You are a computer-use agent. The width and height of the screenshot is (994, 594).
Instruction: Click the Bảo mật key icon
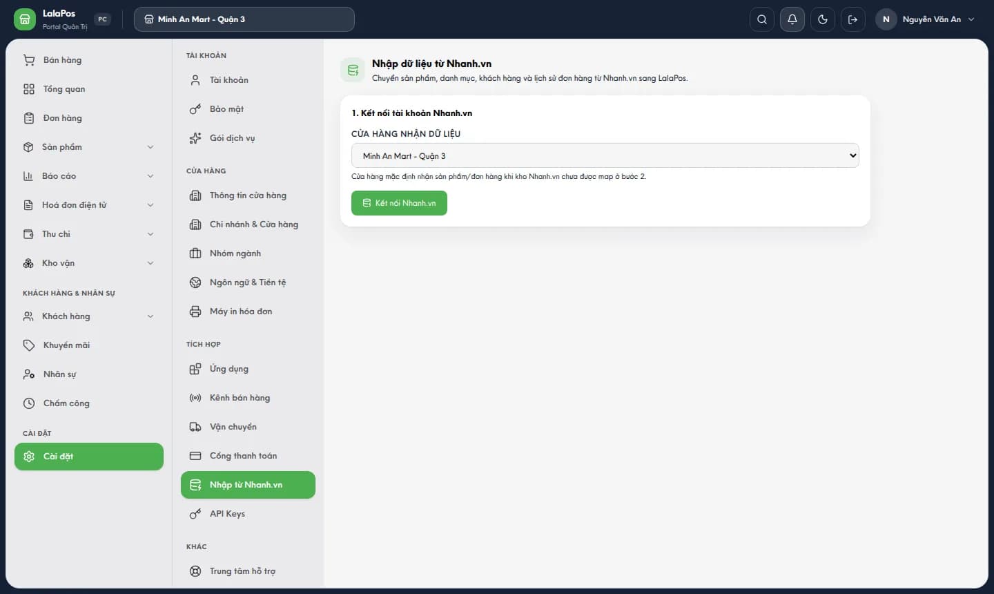coord(195,109)
